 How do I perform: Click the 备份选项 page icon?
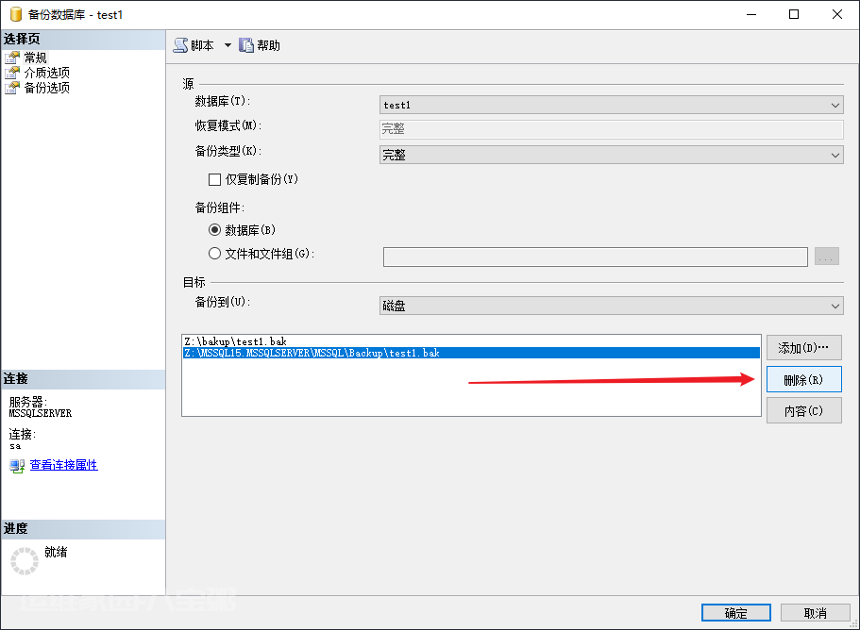[12, 88]
